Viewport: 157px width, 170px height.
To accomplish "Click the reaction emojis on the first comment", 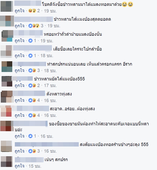I will coord(32,11).
